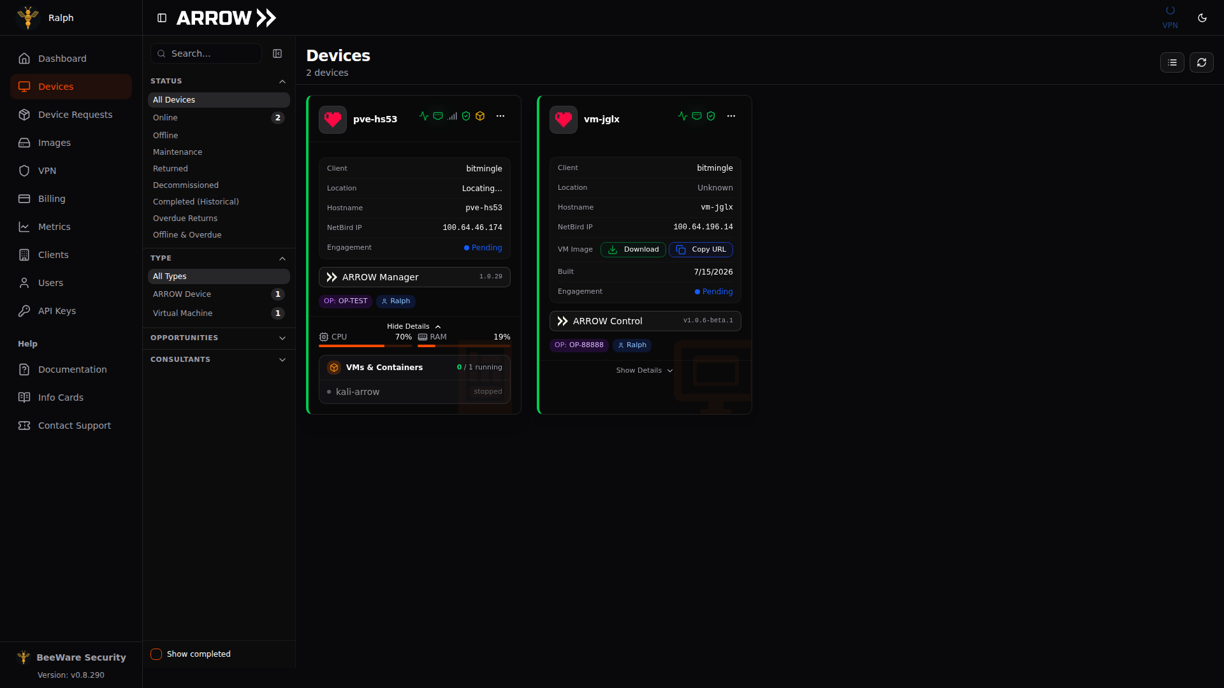Click pve-hs53 heartbeat activity icon
Image resolution: width=1224 pixels, height=688 pixels.
[x=424, y=116]
